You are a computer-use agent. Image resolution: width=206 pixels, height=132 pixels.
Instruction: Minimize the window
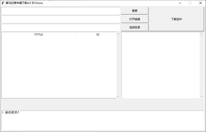pyautogui.click(x=180, y=3)
